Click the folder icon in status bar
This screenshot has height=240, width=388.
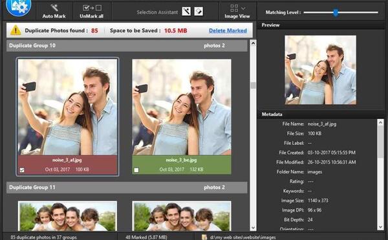(204, 237)
